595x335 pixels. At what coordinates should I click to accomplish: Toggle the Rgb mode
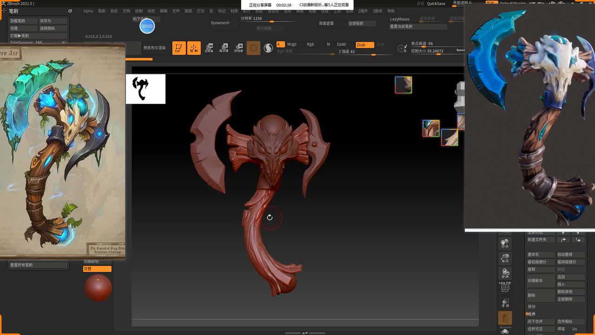click(x=311, y=44)
